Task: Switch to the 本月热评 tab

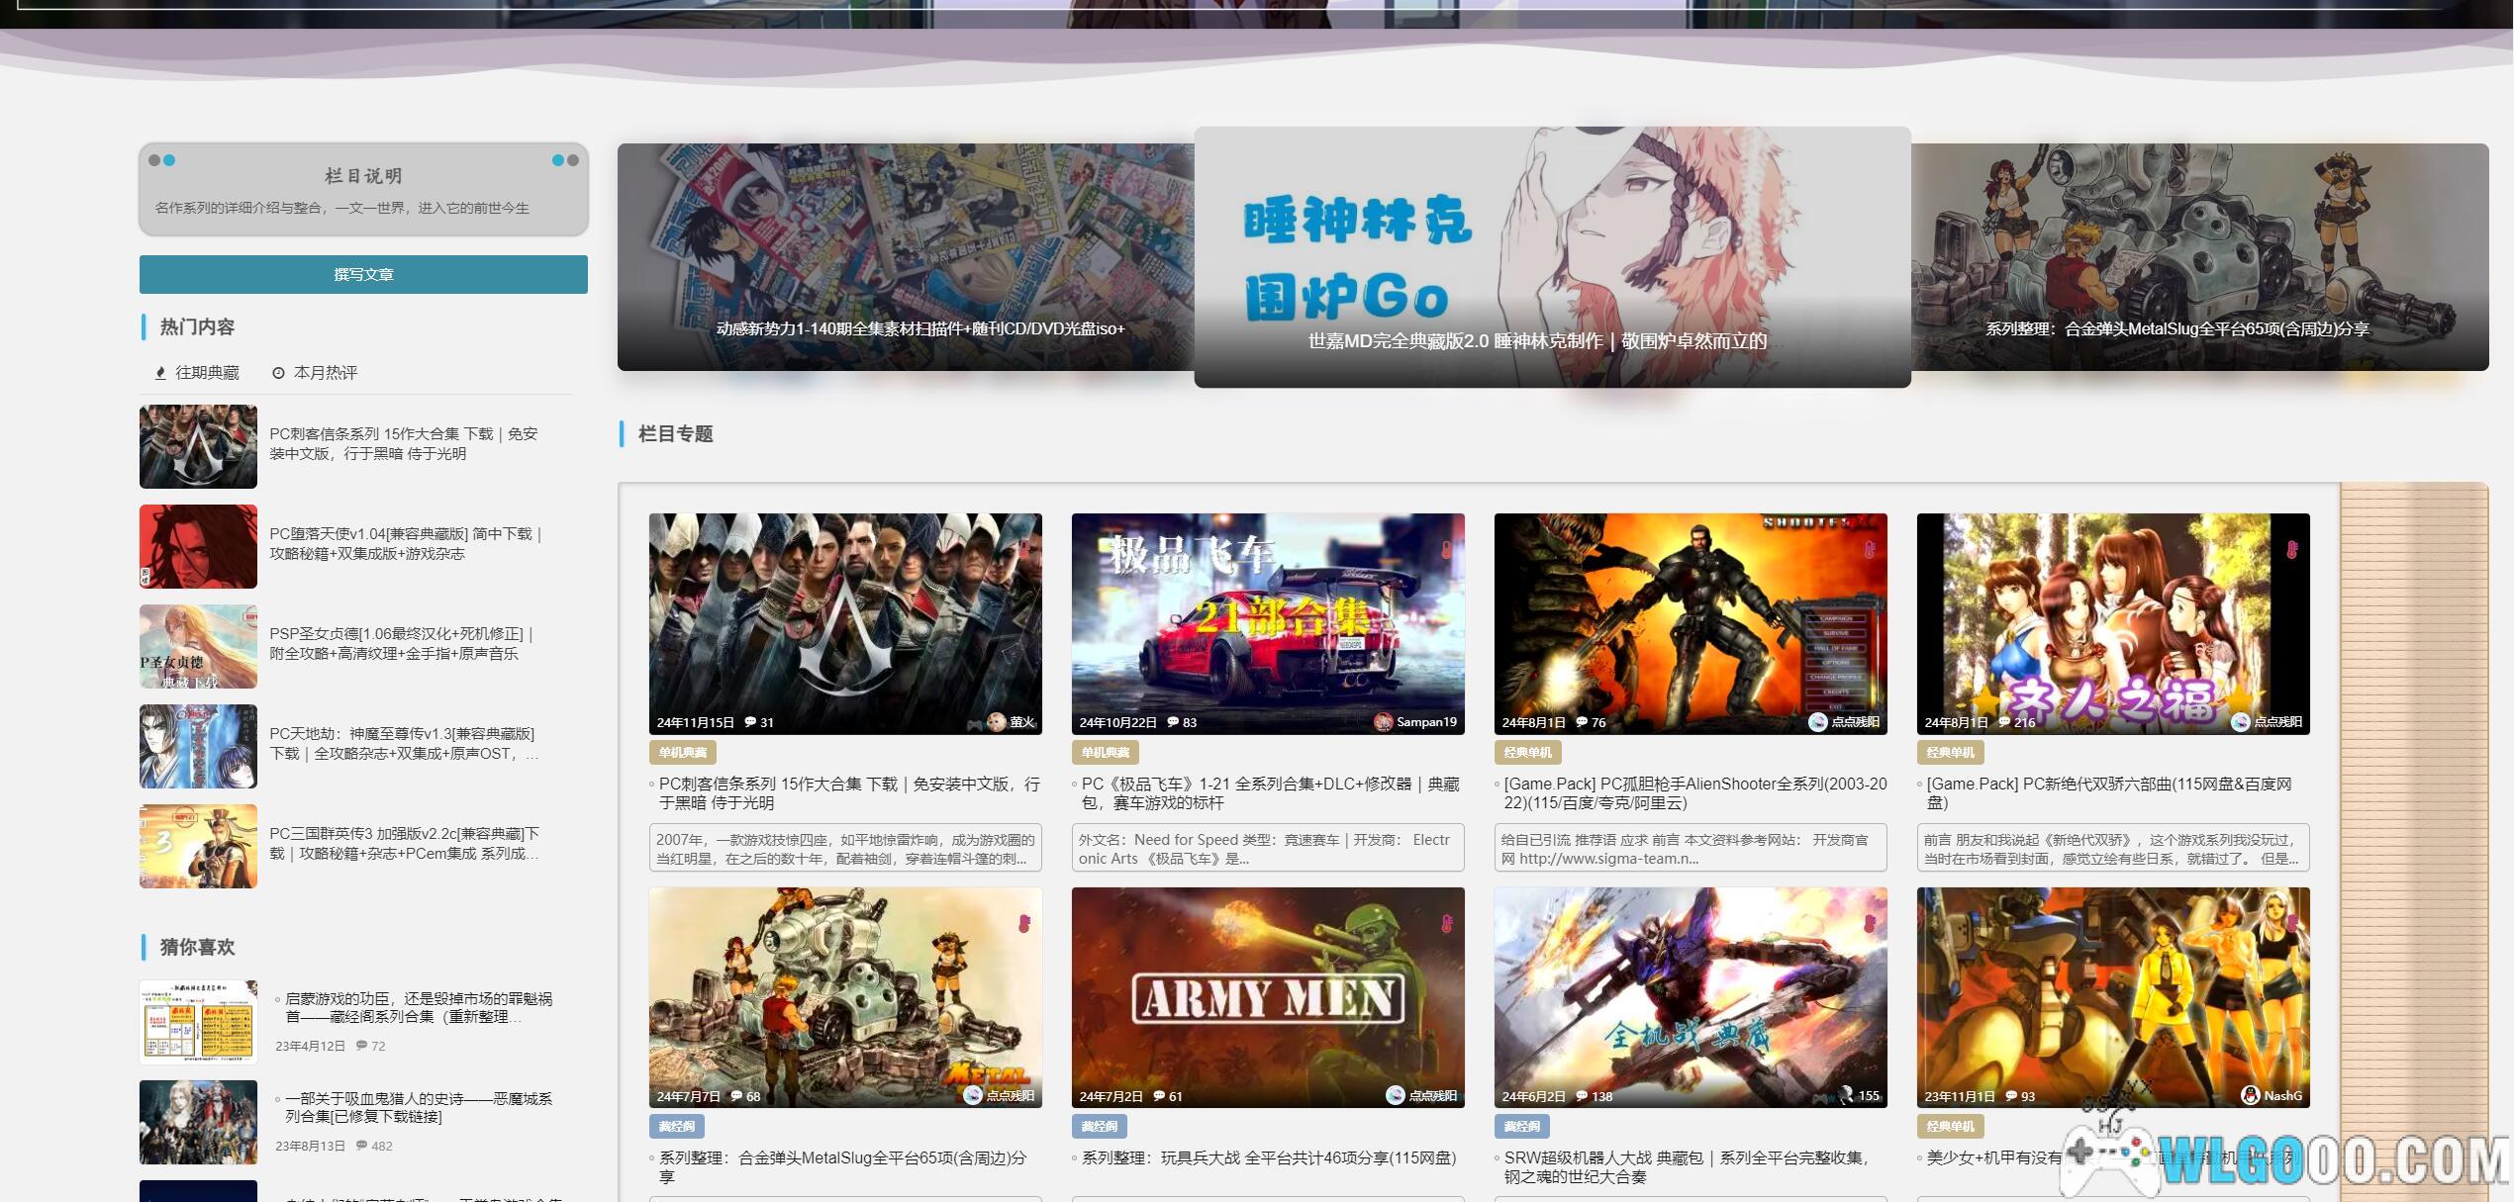Action: 325,373
